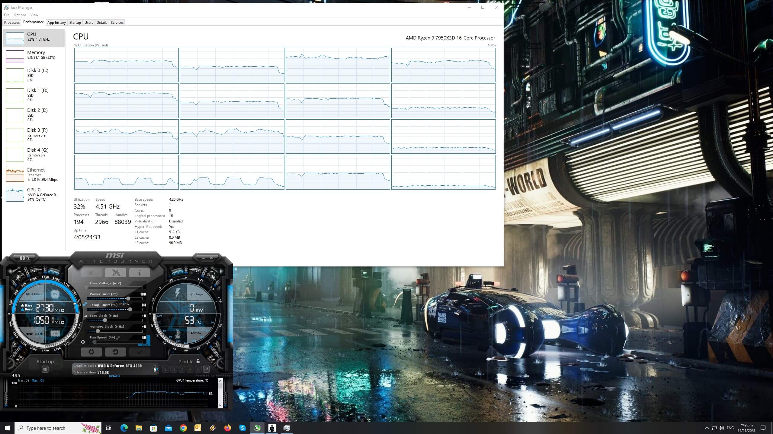This screenshot has width=773, height=434.
Task: Switch to the App history tab
Action: (x=56, y=23)
